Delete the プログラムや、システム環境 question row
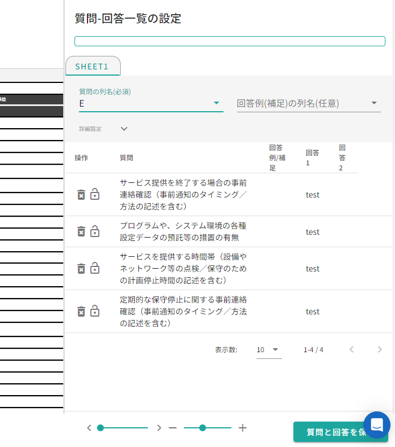This screenshot has height=447, width=395. 81,231
